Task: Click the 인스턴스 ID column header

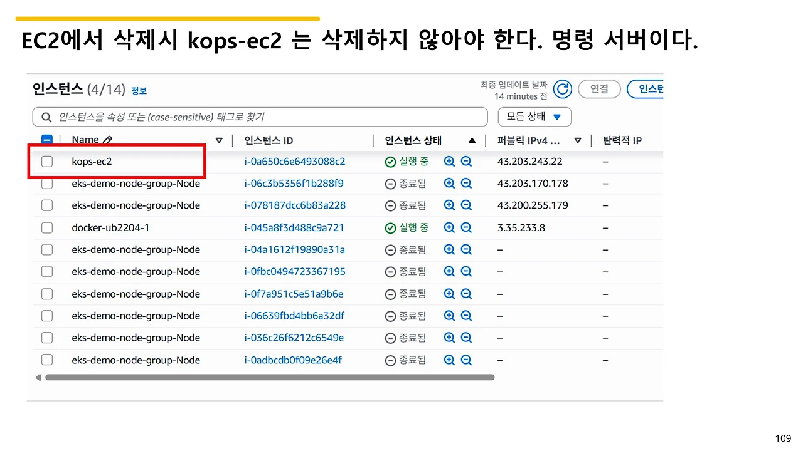Action: point(269,140)
